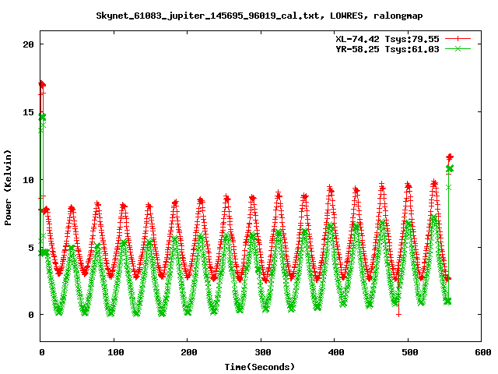Screen dimensions: 498x374
Task: Click the red end marker near 11.7 Kelvin
Action: pyautogui.click(x=450, y=157)
